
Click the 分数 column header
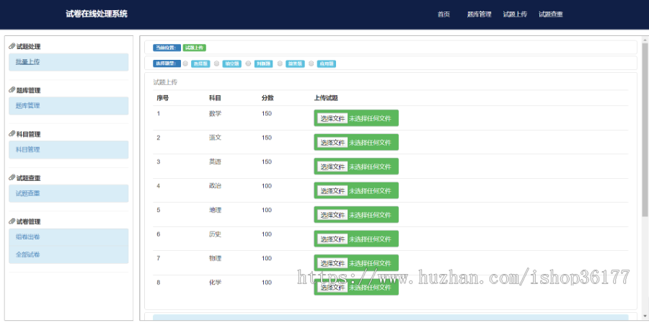pos(268,98)
